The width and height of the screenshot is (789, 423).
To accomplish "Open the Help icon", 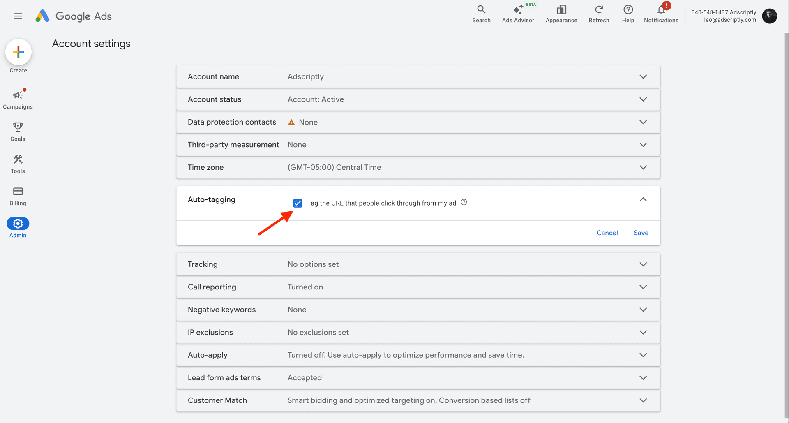I will (x=628, y=13).
